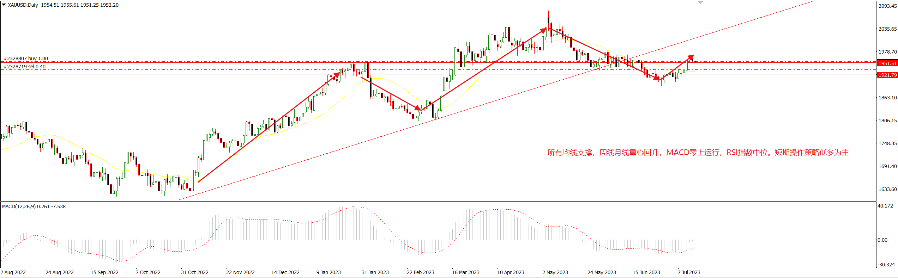Click the down-arrow head at the February 2023 low
This screenshot has width=898, height=278.
click(418, 108)
